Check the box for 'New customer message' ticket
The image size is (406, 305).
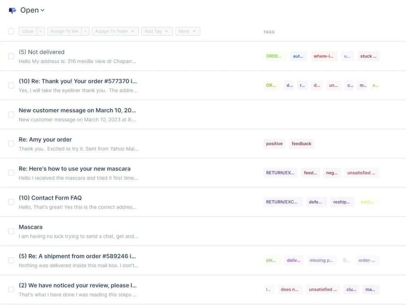11,115
